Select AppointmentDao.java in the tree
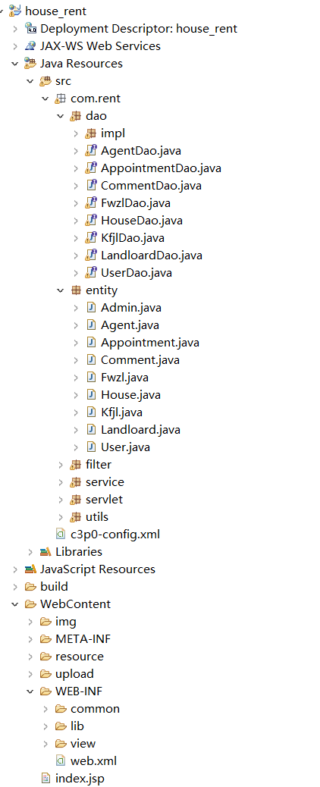This screenshot has height=787, width=320. pos(161,168)
